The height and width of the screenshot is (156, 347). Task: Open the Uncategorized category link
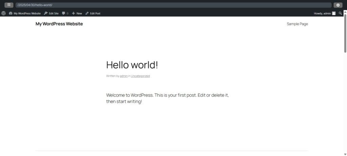[140, 76]
